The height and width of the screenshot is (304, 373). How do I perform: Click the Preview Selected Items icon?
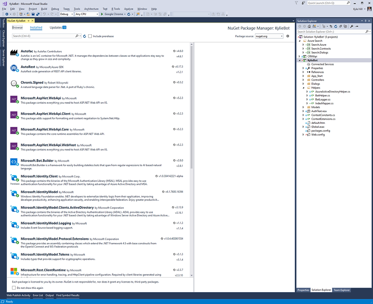tap(357, 26)
